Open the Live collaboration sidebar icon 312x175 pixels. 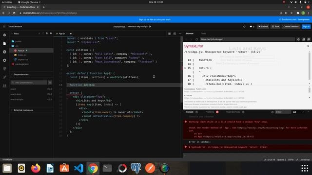[4, 86]
